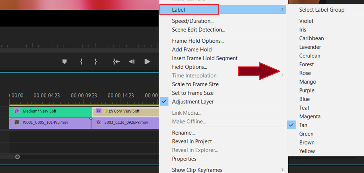Choose Reveal in Project

[x=192, y=141]
